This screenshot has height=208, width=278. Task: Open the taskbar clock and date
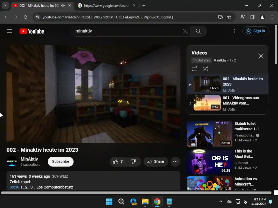[x=259, y=201]
